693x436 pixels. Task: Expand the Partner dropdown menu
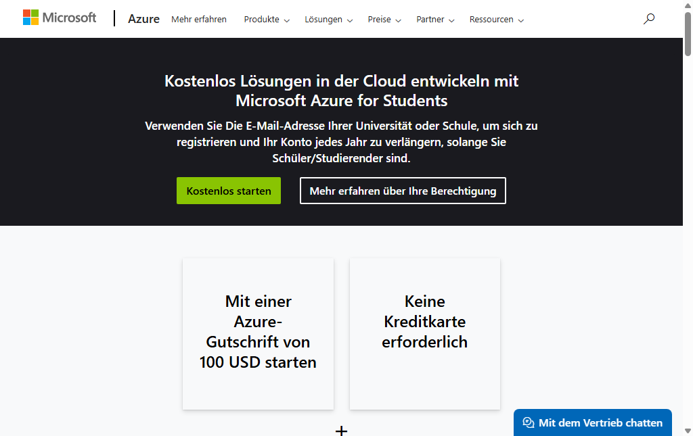coord(435,20)
